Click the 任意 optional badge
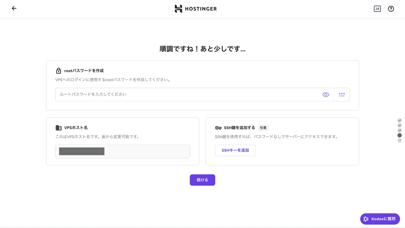 263,128
